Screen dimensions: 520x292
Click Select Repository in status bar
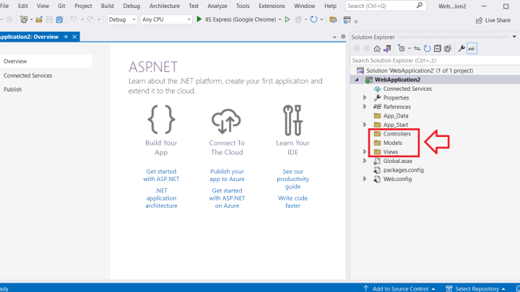(475, 288)
